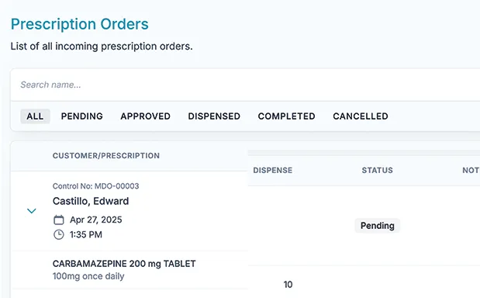This screenshot has width=480, height=298.
Task: Click the STATUS column header
Action: click(x=377, y=170)
